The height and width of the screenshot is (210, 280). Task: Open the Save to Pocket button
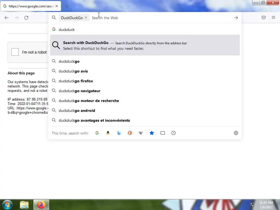(264, 17)
